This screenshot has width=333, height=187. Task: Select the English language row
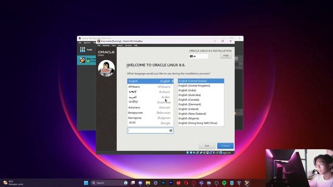150,81
